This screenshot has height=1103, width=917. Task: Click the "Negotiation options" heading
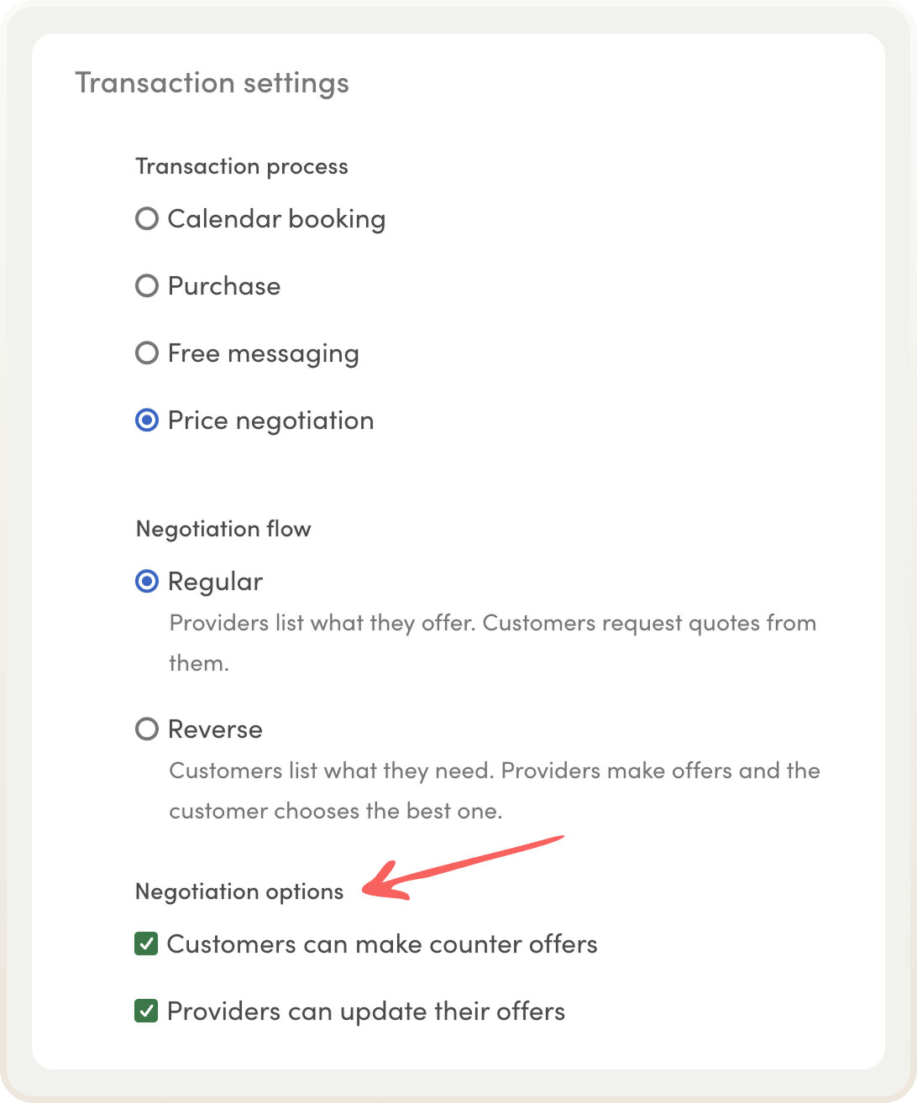point(239,891)
